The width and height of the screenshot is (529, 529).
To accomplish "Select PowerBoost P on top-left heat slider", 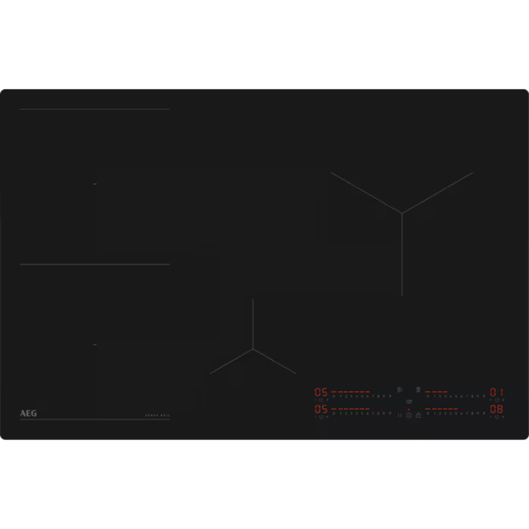I will point(390,396).
